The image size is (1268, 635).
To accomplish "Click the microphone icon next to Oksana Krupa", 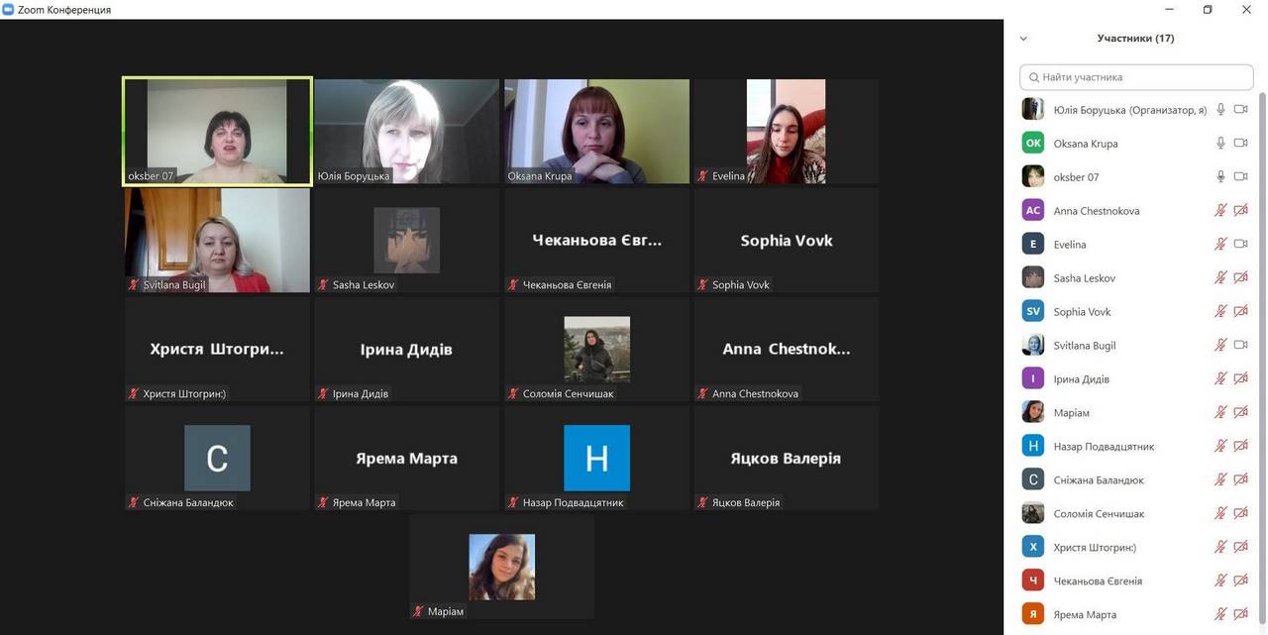I will coord(1221,143).
